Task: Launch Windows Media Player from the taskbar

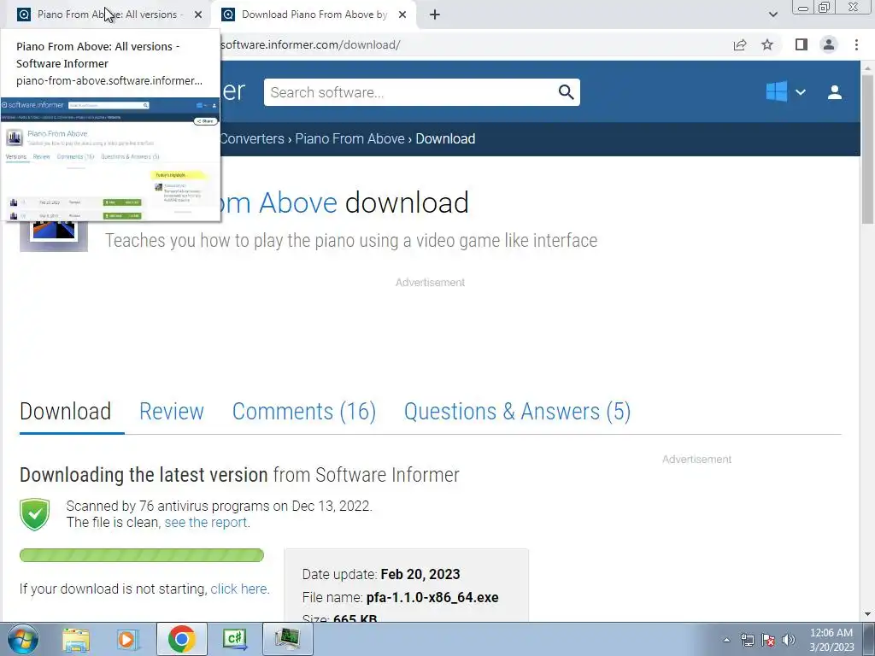Action: tap(128, 639)
